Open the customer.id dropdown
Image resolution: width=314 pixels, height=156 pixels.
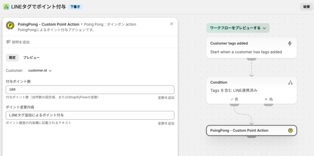click(x=40, y=70)
